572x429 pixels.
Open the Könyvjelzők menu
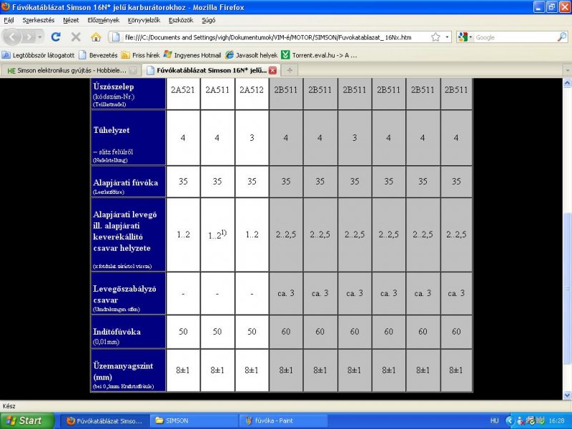point(144,20)
